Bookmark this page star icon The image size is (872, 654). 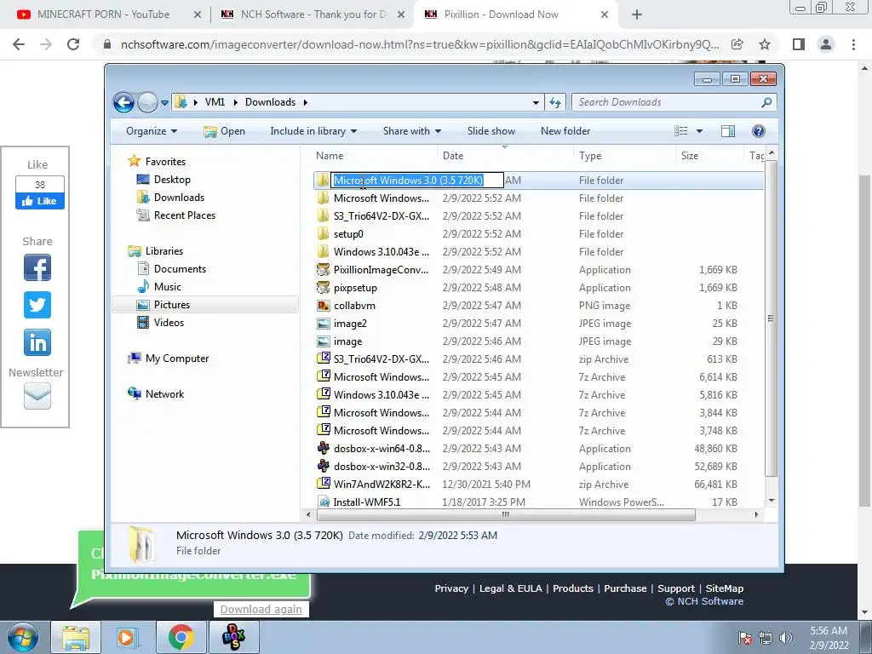[765, 44]
